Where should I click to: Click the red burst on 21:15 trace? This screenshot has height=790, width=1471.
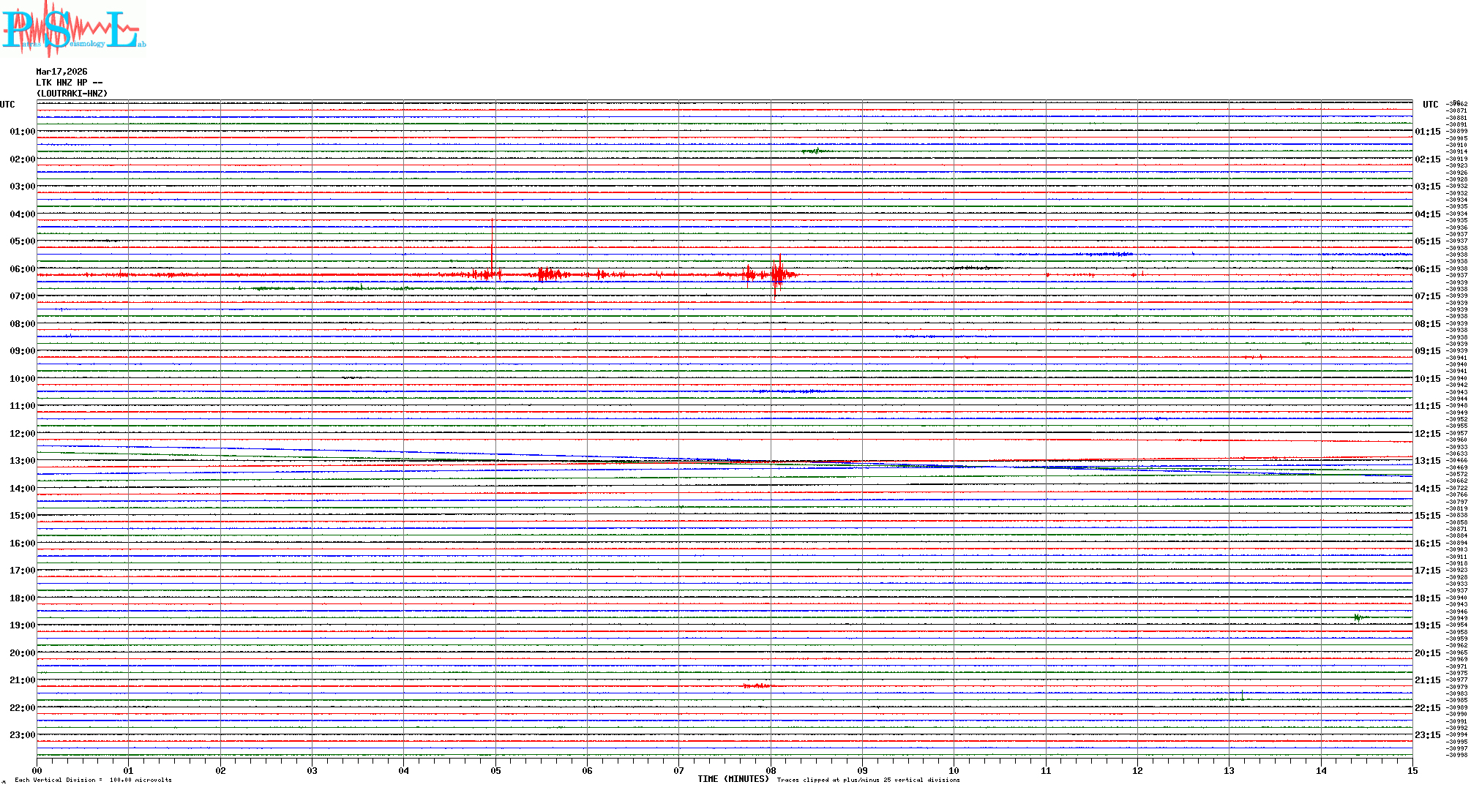758,686
